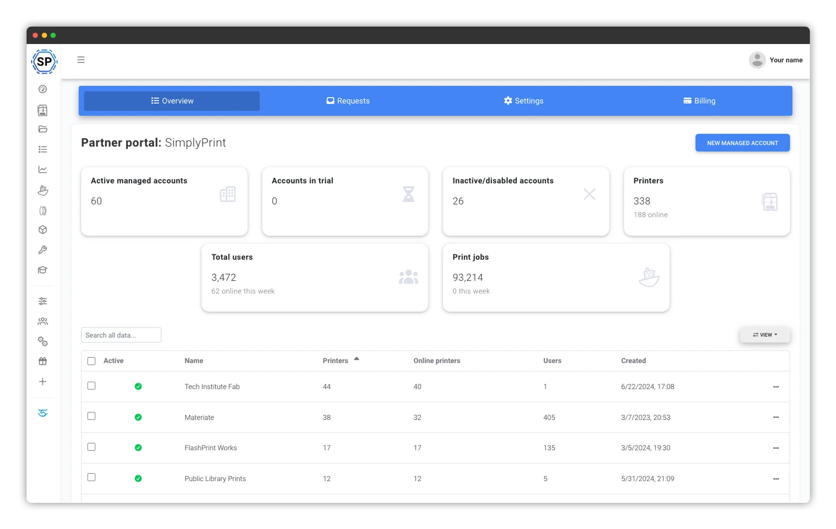Open the printers icon in sidebar
Screen dimensions: 836x529
(x=43, y=110)
